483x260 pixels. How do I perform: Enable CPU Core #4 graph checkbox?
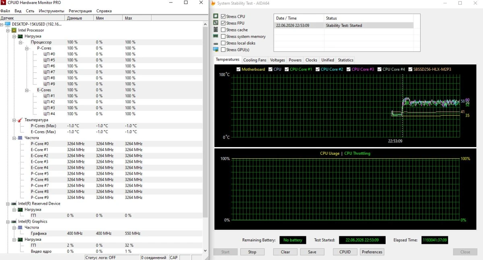(380, 69)
